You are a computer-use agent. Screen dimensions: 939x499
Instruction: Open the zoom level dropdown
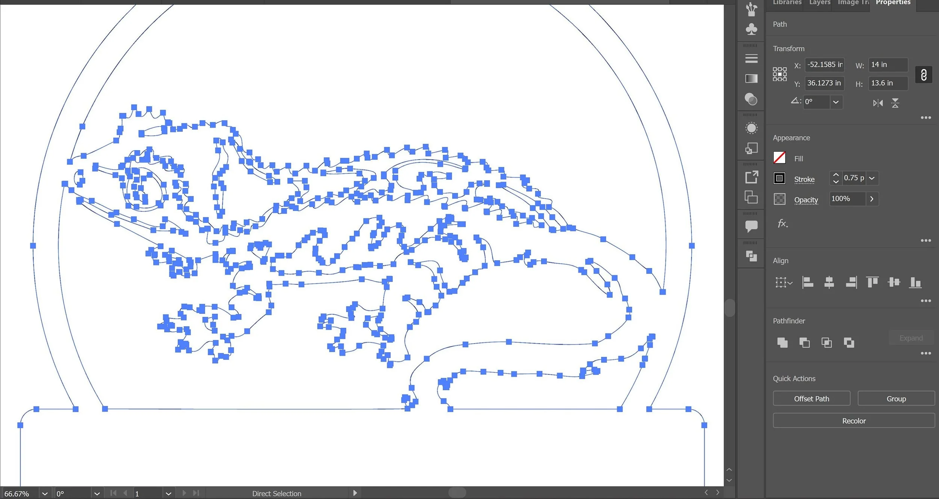[45, 493]
